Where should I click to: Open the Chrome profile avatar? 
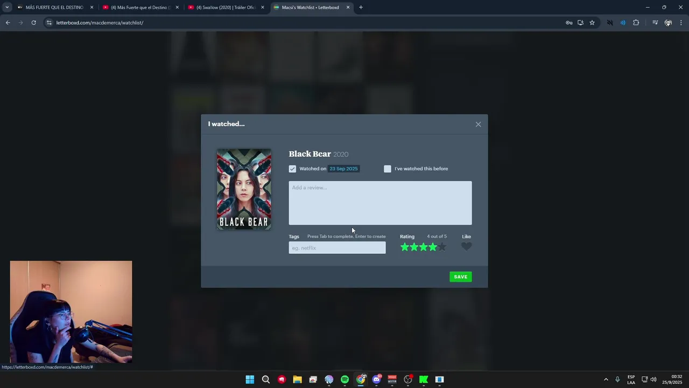[668, 23]
